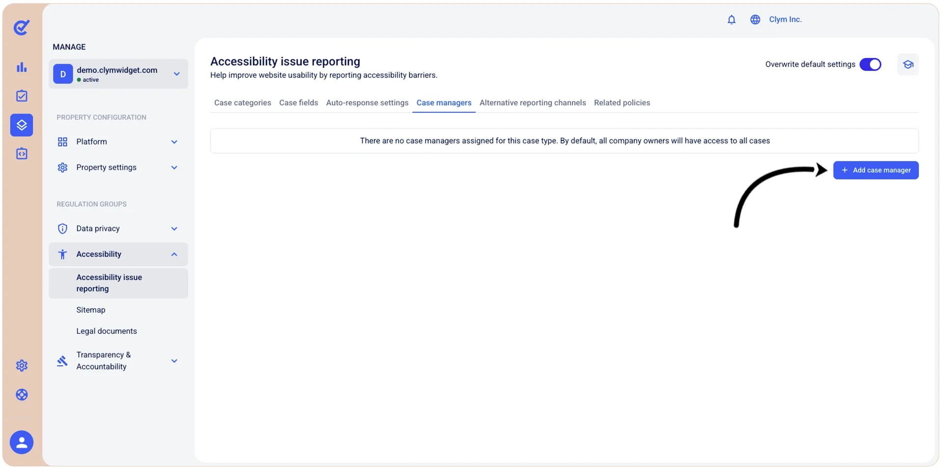This screenshot has height=468, width=941.
Task: Click the Data privacy shield icon
Action: coord(62,228)
